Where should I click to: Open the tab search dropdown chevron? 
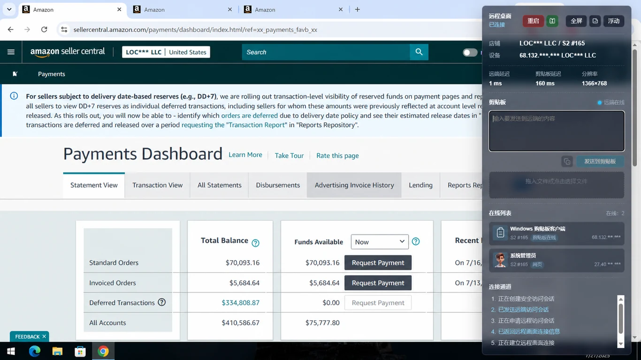pos(9,9)
